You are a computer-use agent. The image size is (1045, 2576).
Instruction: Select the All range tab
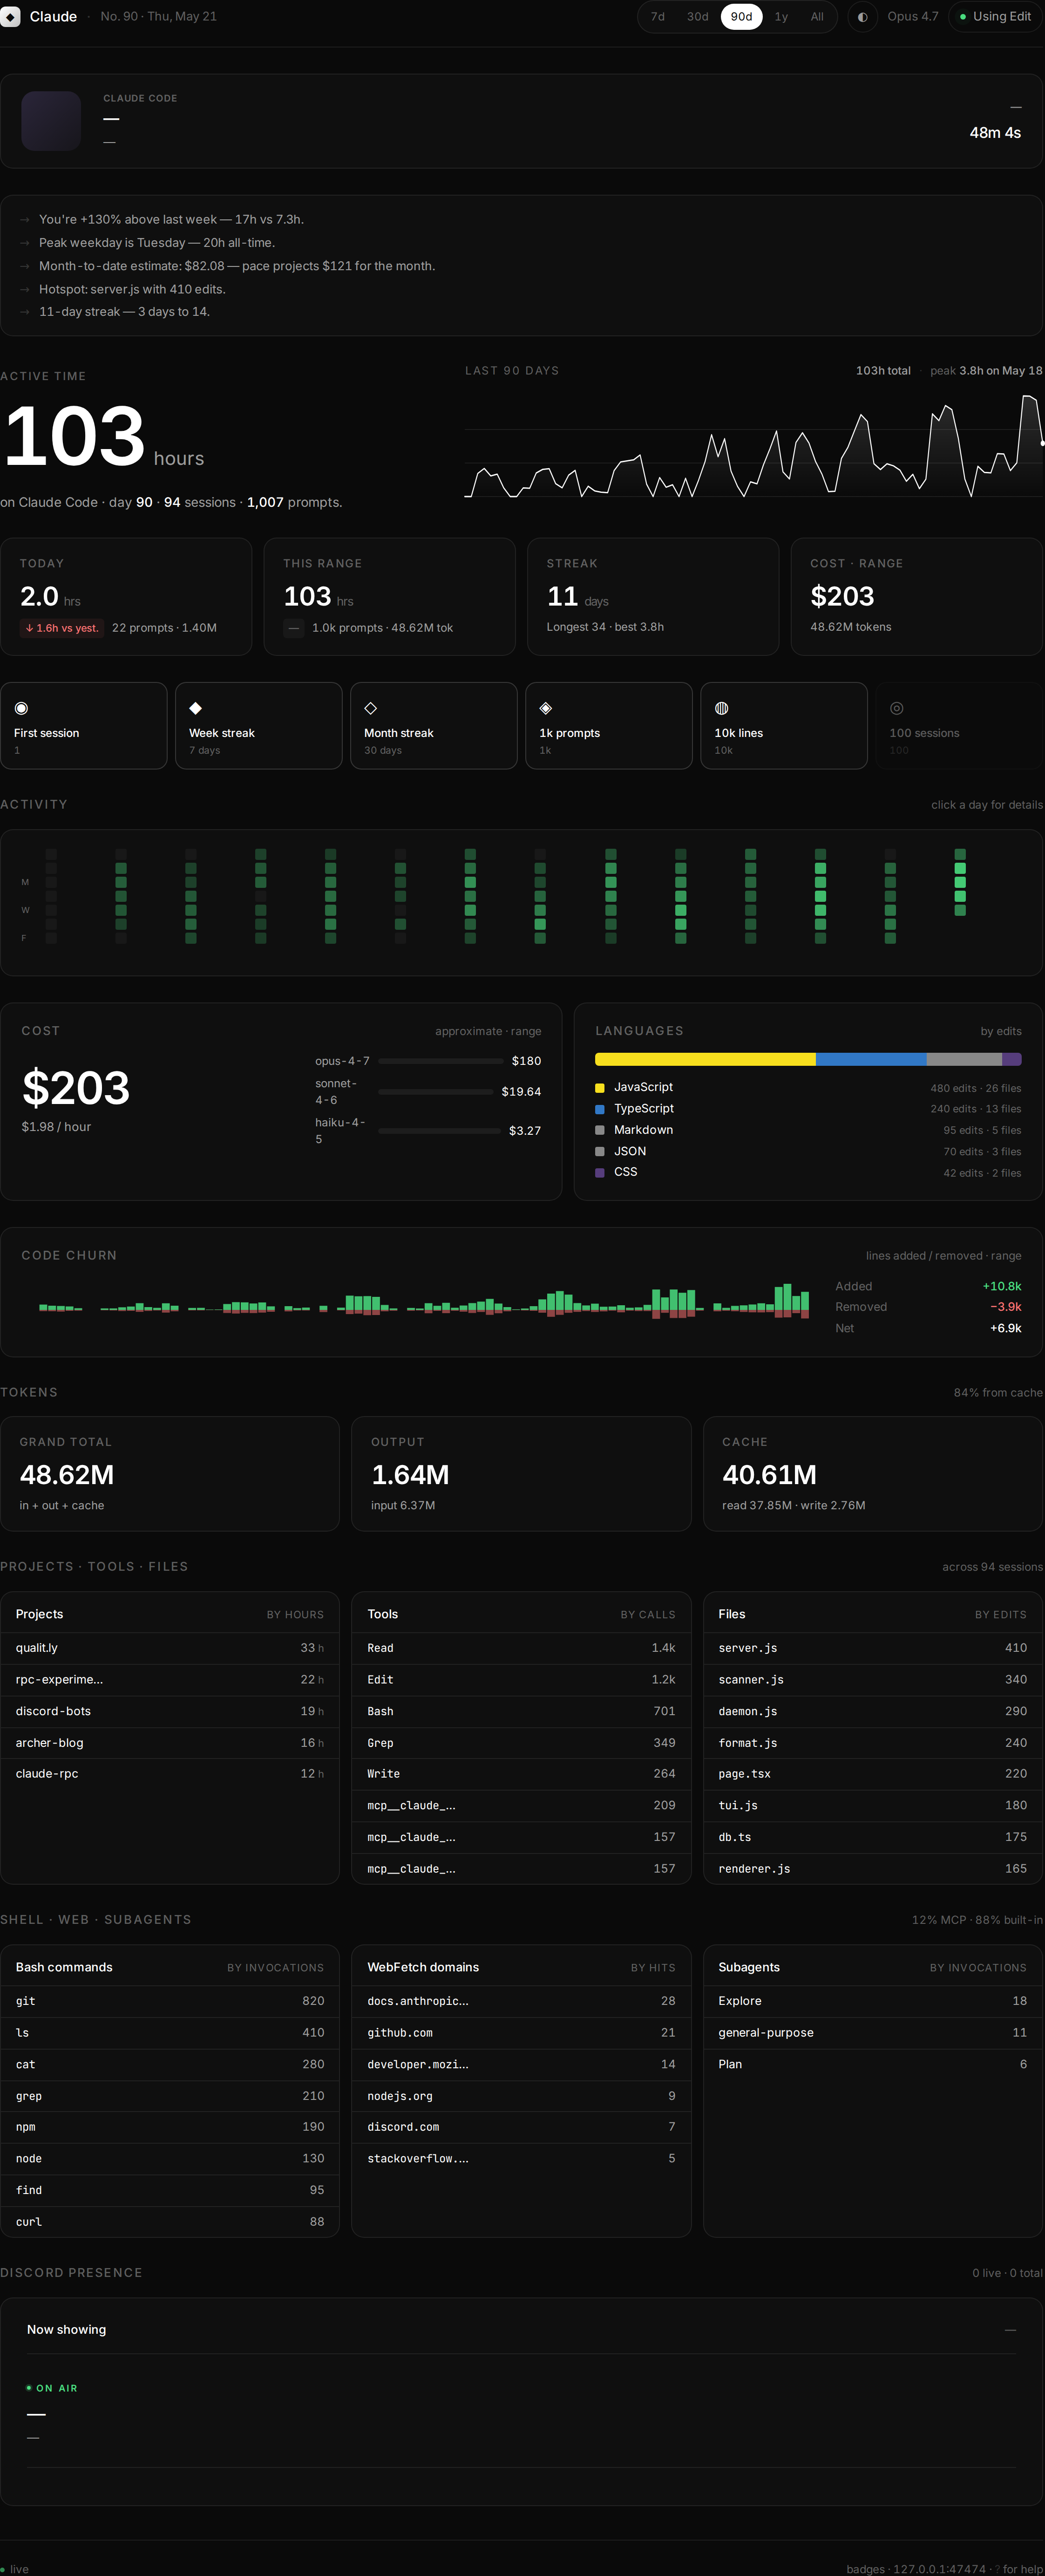[x=817, y=17]
